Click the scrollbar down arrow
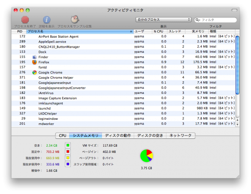Viewport: 251px width, 194px height. point(238,124)
